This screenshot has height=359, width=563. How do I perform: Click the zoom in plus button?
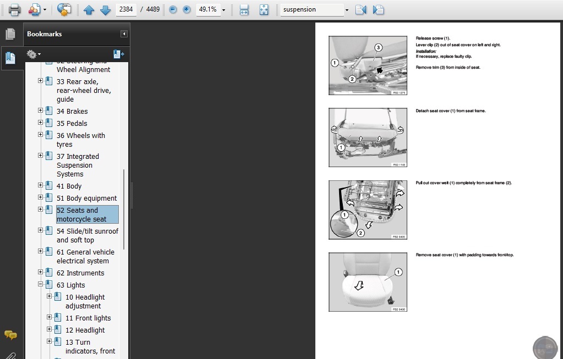point(187,10)
